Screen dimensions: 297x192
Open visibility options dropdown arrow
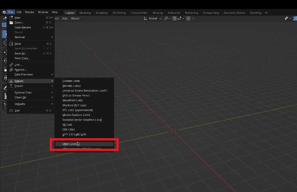click(290, 19)
